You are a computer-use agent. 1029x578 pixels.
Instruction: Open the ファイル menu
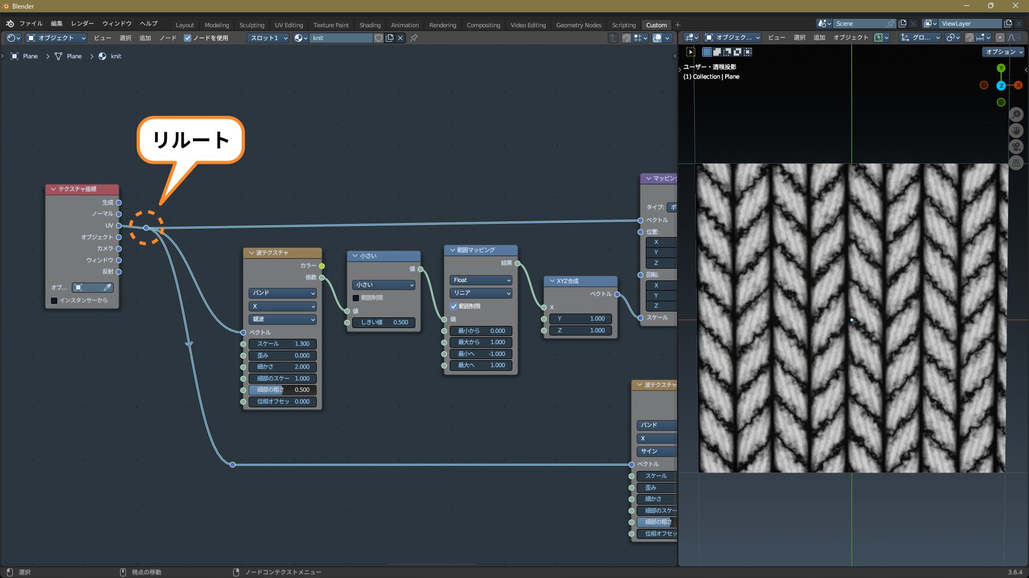[31, 24]
